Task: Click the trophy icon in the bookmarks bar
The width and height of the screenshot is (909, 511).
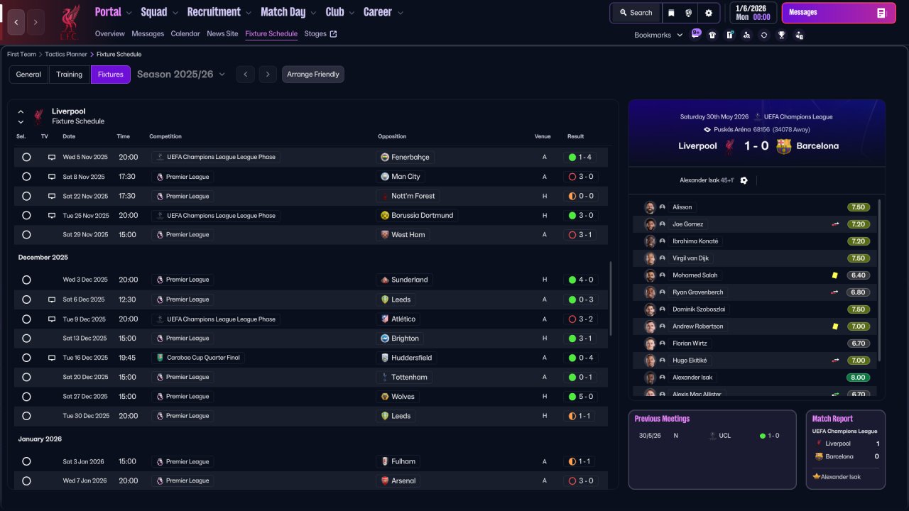Action: click(781, 35)
